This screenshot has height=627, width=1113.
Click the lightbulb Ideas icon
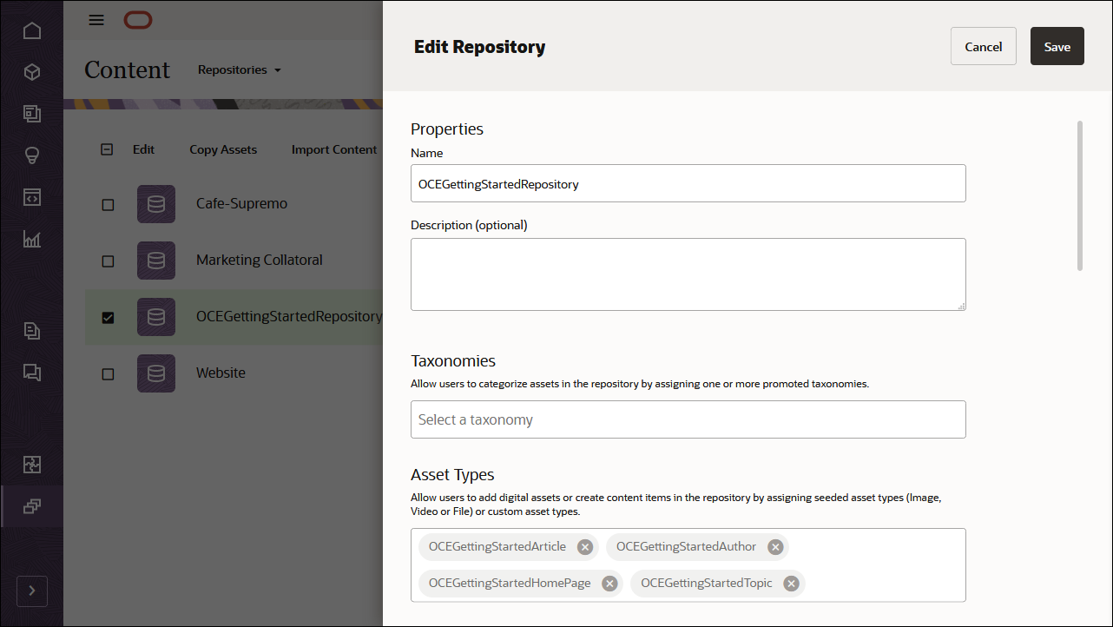tap(32, 155)
